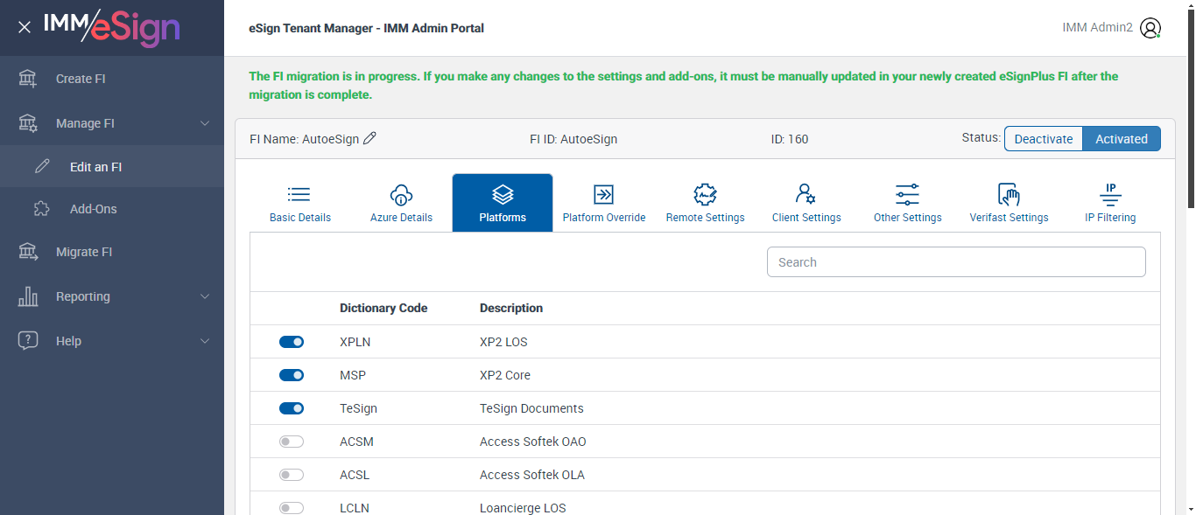Click the Platforms layers icon
This screenshot has width=1196, height=515.
point(503,194)
